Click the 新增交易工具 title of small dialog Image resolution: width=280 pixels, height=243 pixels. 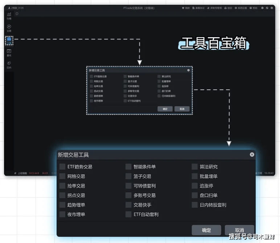[x=97, y=70]
